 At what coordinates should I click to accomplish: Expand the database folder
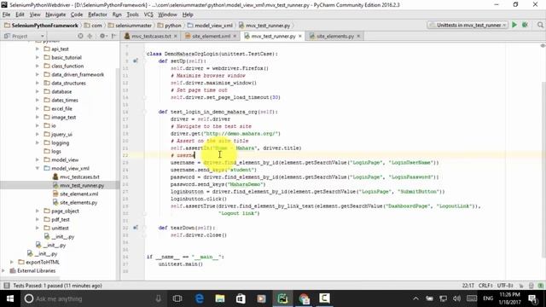pos(38,91)
